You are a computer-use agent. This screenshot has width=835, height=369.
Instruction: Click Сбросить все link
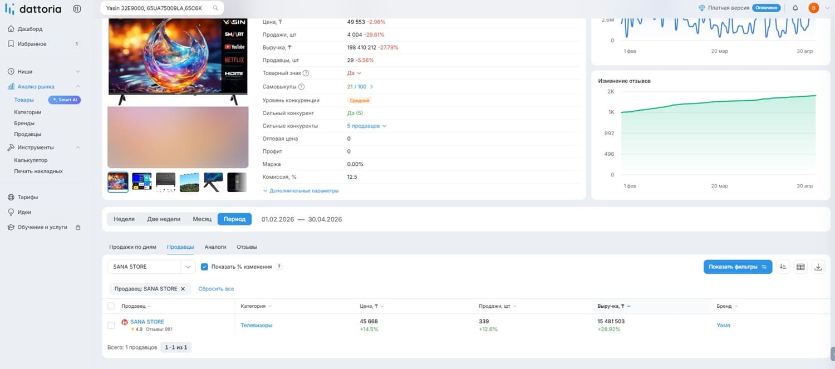coord(216,289)
